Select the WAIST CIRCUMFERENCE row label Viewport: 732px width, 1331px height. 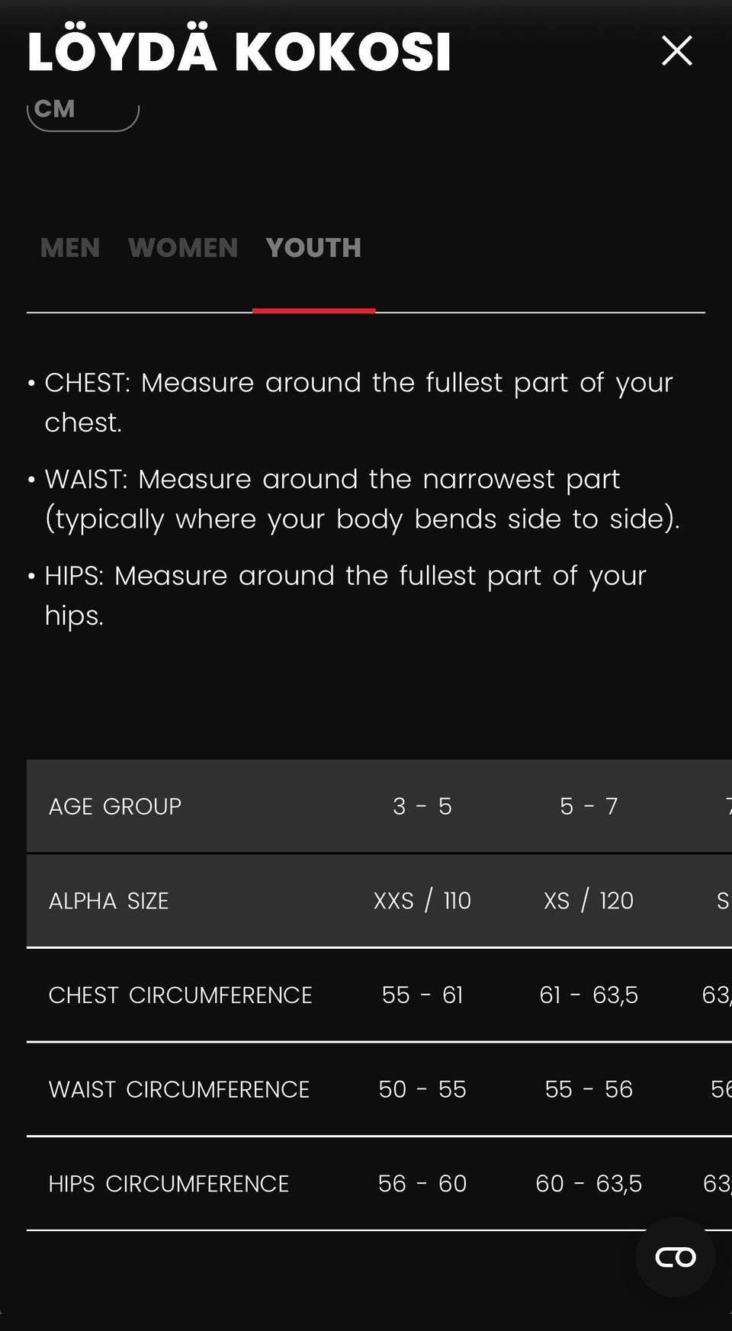pyautogui.click(x=179, y=1089)
